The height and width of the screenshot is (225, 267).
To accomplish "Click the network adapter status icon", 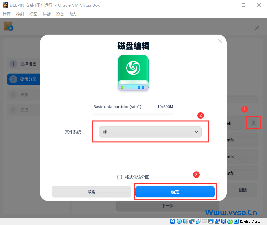I will click(192, 221).
